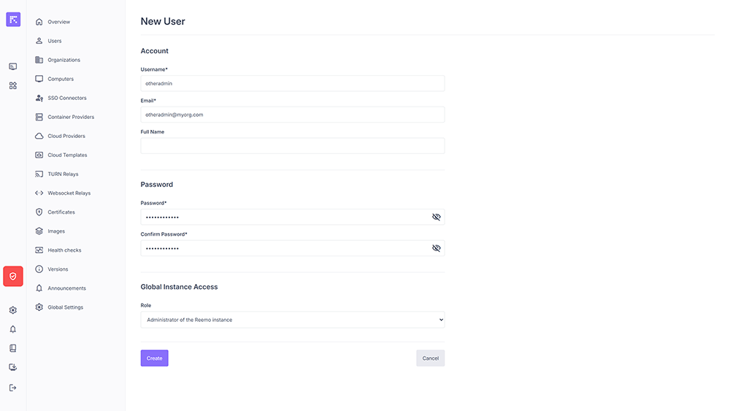Click the red admin shield icon

[13, 276]
